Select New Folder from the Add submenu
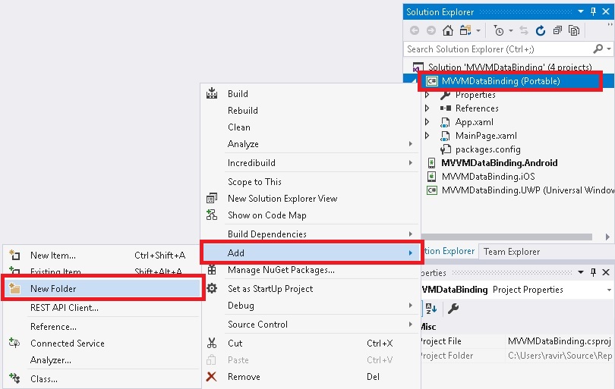615x389 pixels. pyautogui.click(x=53, y=289)
